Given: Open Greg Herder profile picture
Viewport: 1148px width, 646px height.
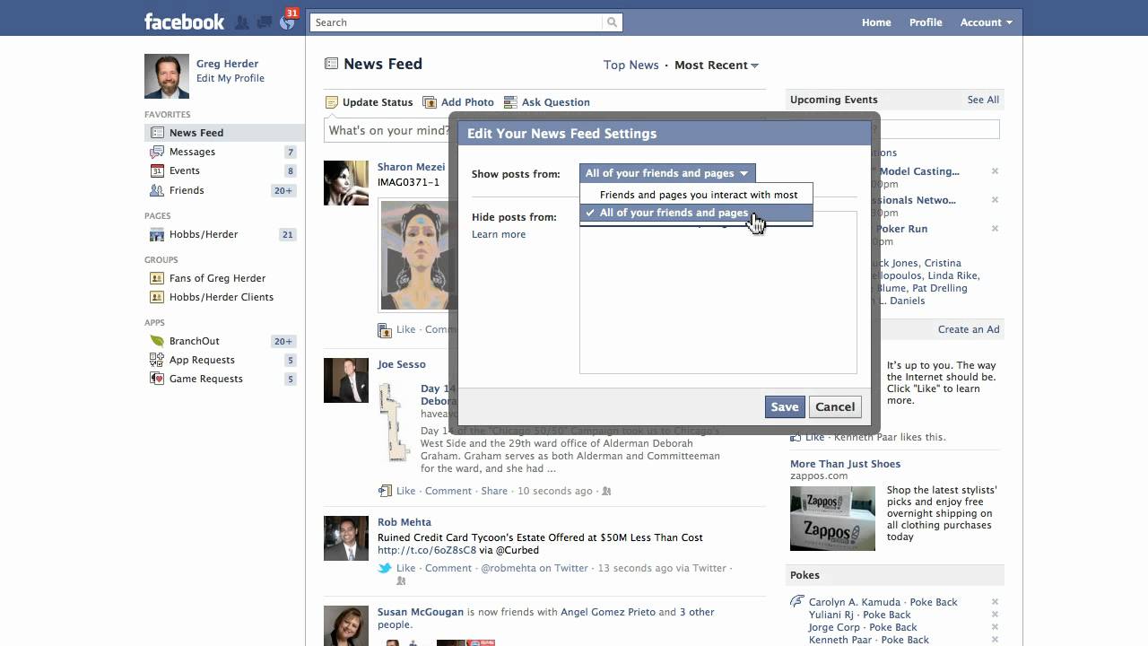Looking at the screenshot, I should (167, 76).
